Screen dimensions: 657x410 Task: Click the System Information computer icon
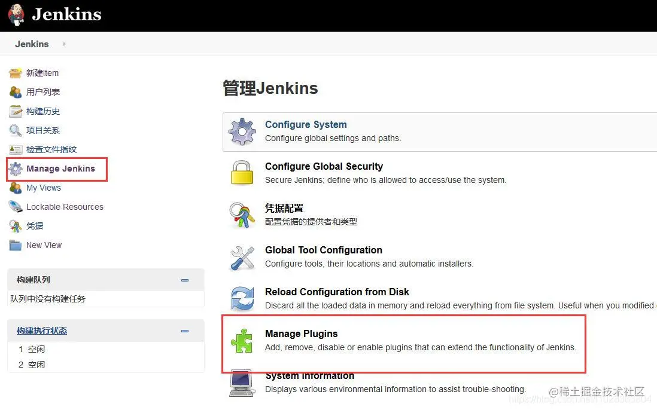(x=242, y=383)
